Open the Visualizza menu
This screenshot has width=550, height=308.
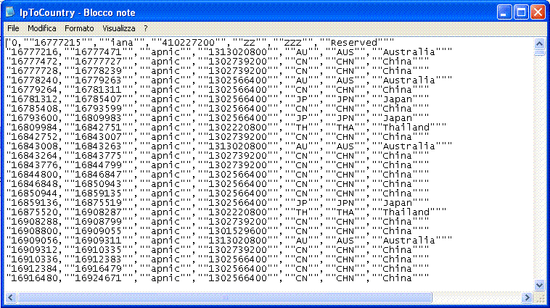click(x=118, y=28)
